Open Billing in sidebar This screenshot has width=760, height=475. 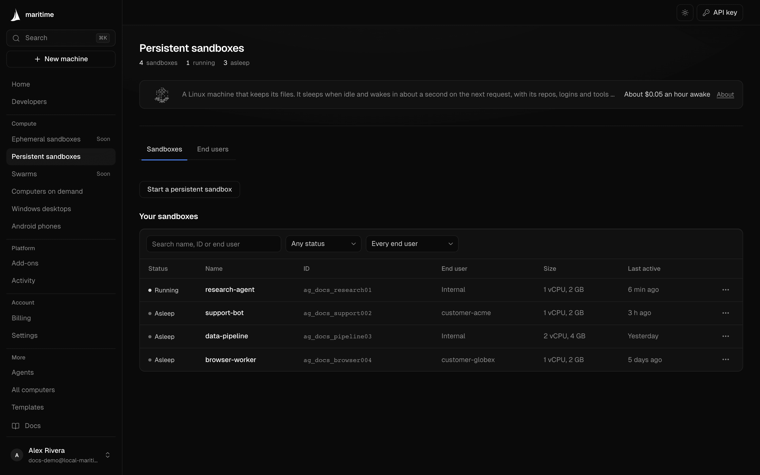point(61,318)
